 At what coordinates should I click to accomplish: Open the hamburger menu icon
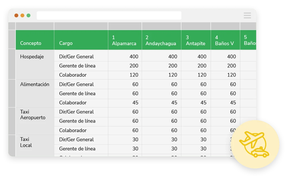(x=247, y=15)
